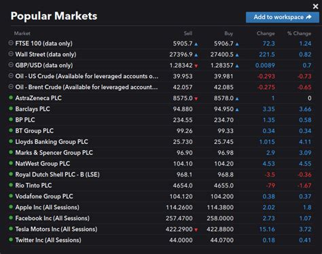Select the Vodafone Group PLC buy price
The width and height of the screenshot is (322, 254).
(x=222, y=196)
